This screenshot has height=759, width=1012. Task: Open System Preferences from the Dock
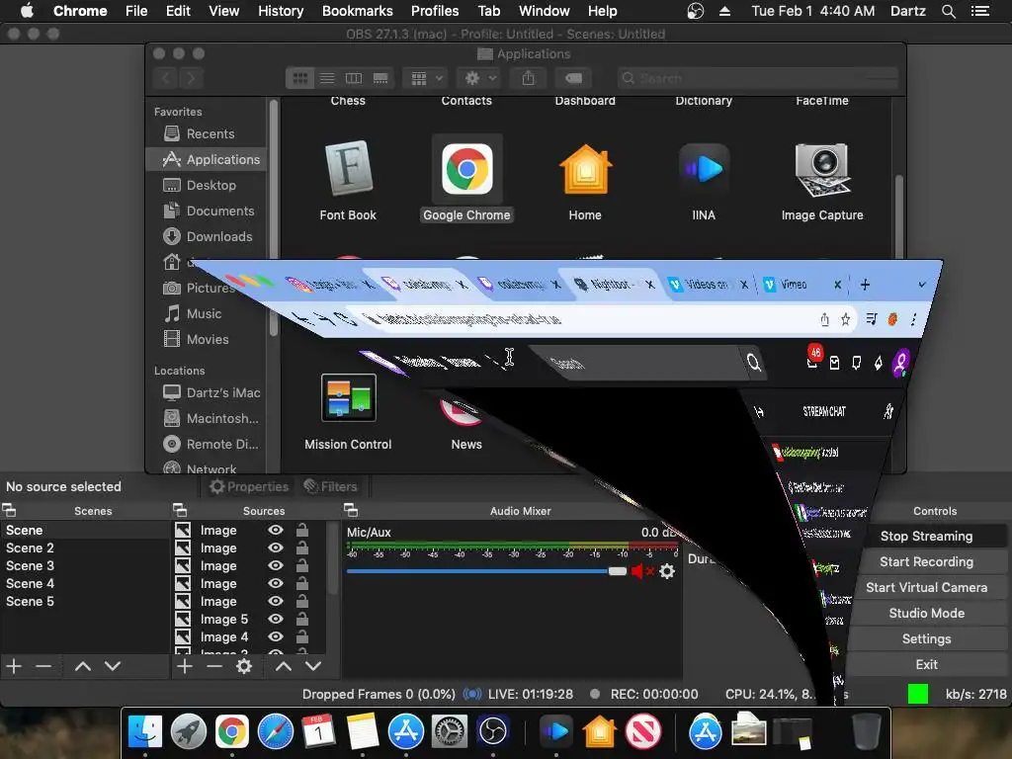(x=450, y=731)
